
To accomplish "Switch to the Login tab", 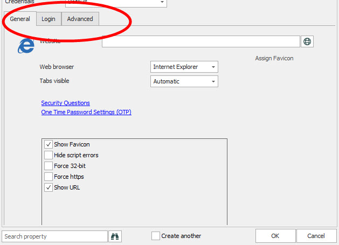I will pos(49,19).
